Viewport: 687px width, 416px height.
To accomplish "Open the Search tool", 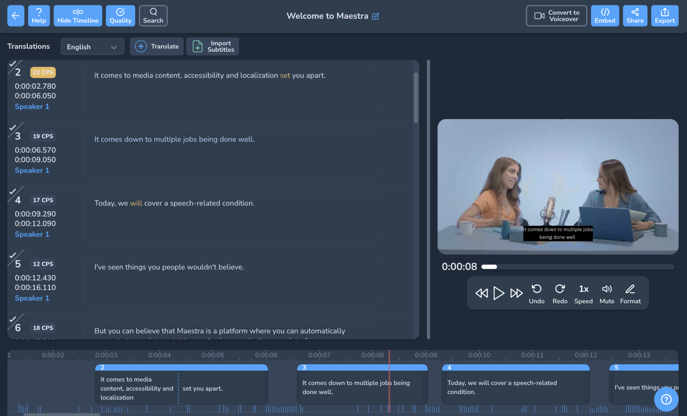I will click(153, 16).
